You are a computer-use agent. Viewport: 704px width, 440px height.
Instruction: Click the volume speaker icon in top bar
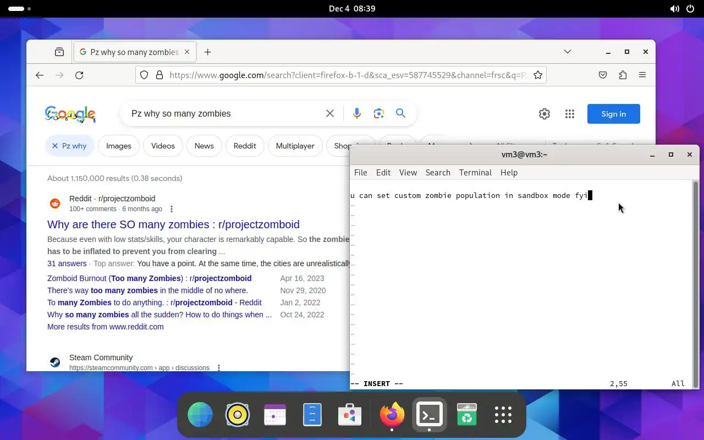point(674,9)
